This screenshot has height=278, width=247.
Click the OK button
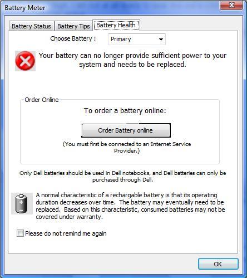[218, 264]
